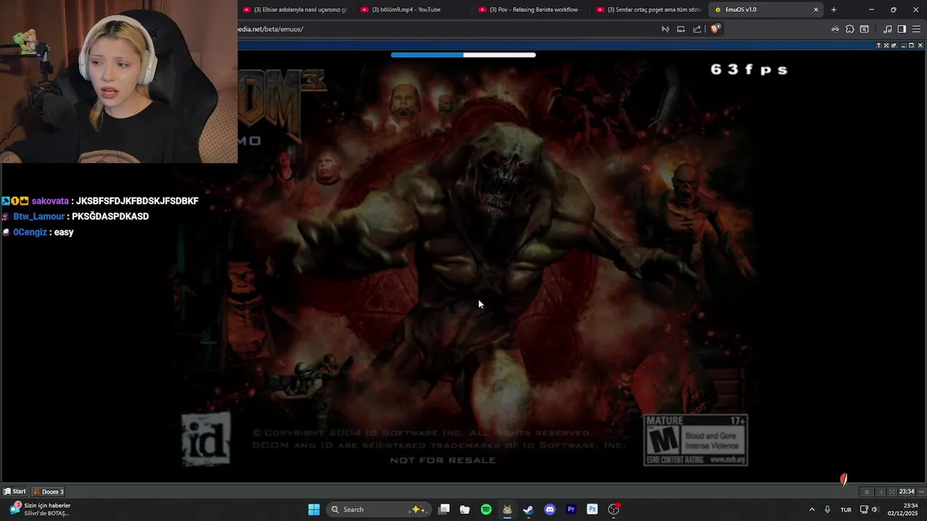Open File Explorer from Windows taskbar
The image size is (927, 521).
(465, 509)
